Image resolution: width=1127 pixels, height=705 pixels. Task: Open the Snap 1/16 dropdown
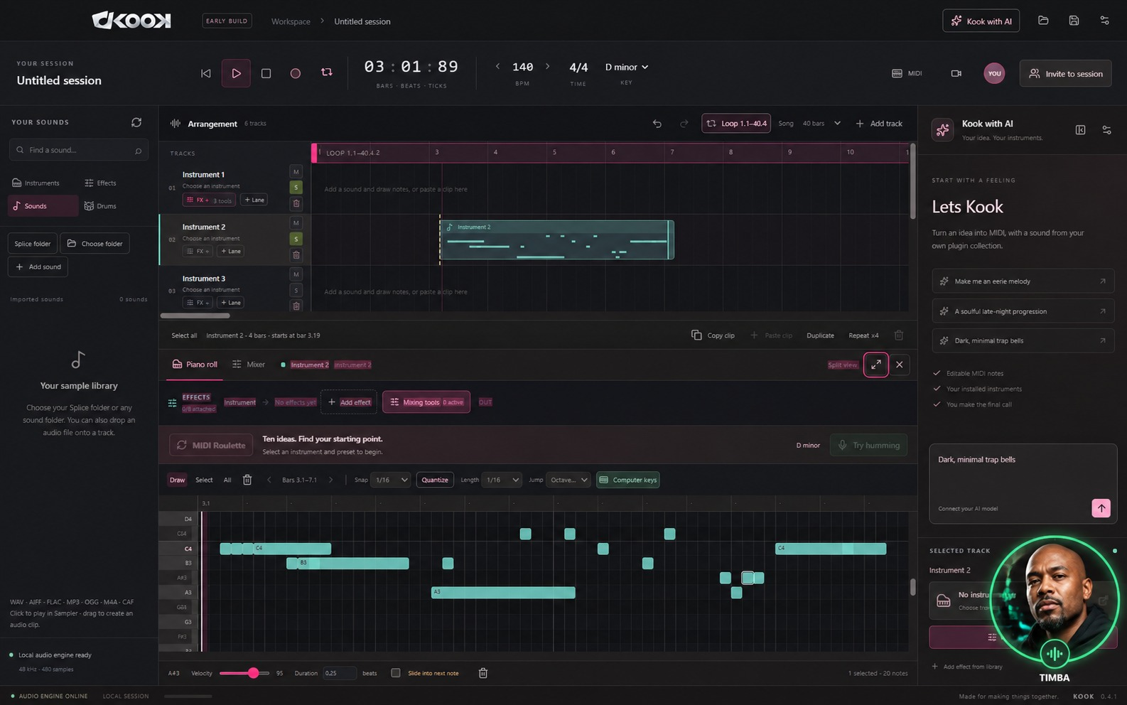coord(392,480)
